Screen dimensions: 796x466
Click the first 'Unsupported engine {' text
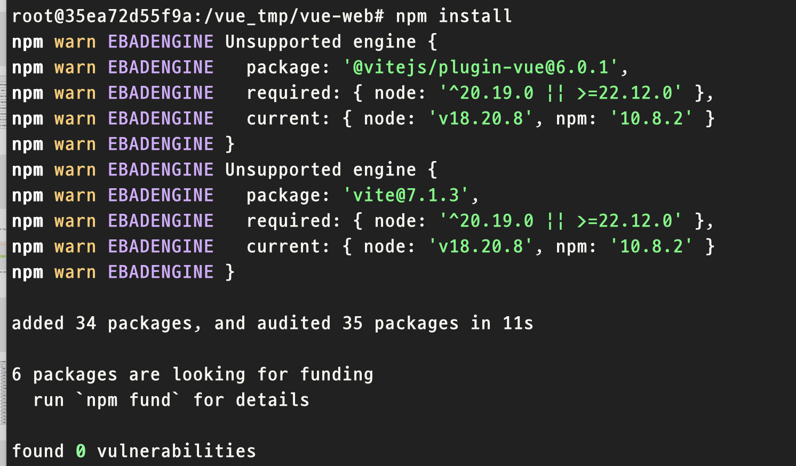tap(331, 42)
